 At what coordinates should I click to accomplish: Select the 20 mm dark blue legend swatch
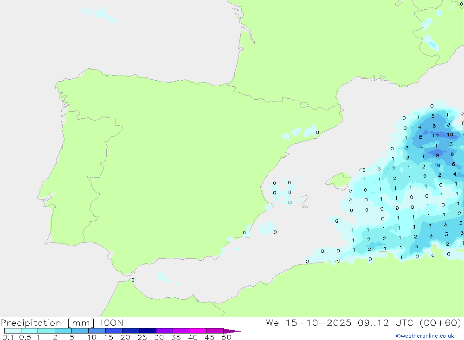[x=130, y=331]
